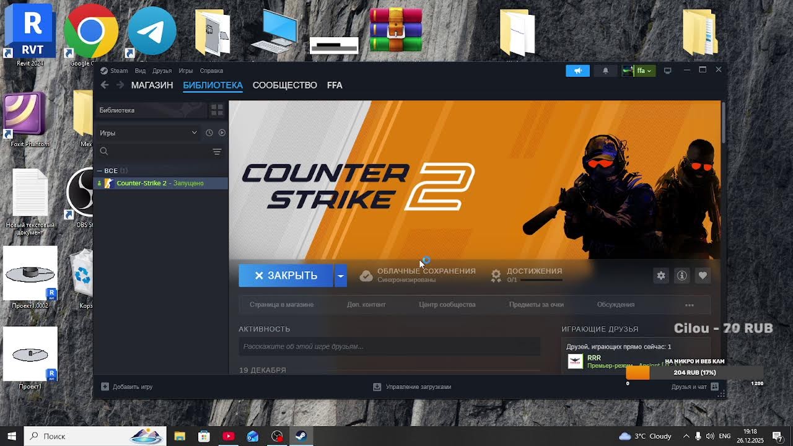Viewport: 793px width, 446px height.
Task: Open the Справка menu
Action: (x=211, y=71)
